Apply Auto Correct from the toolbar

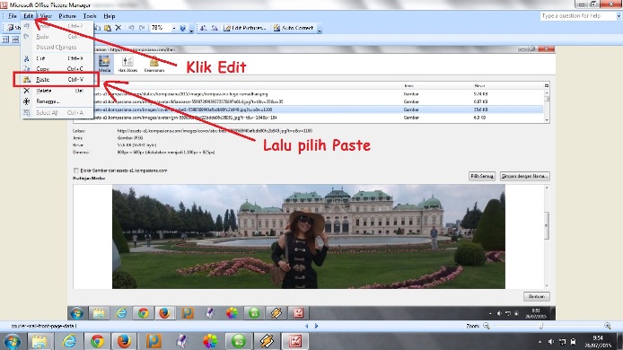point(294,28)
